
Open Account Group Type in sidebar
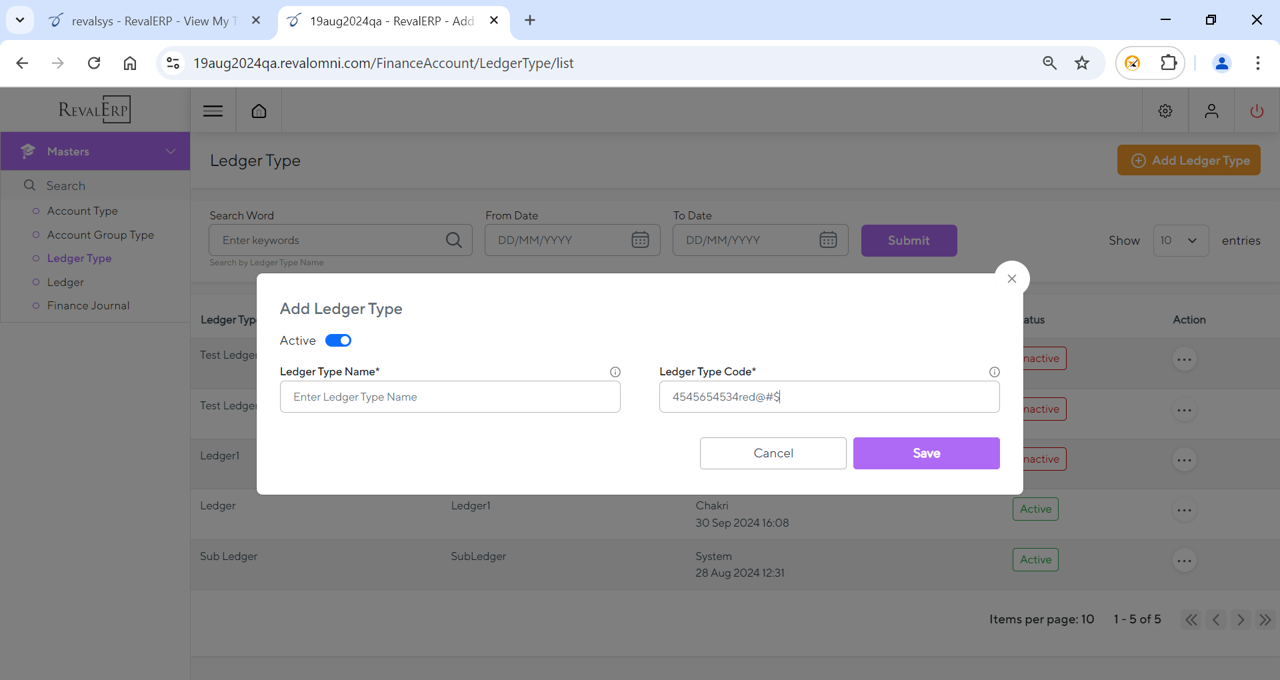point(100,235)
